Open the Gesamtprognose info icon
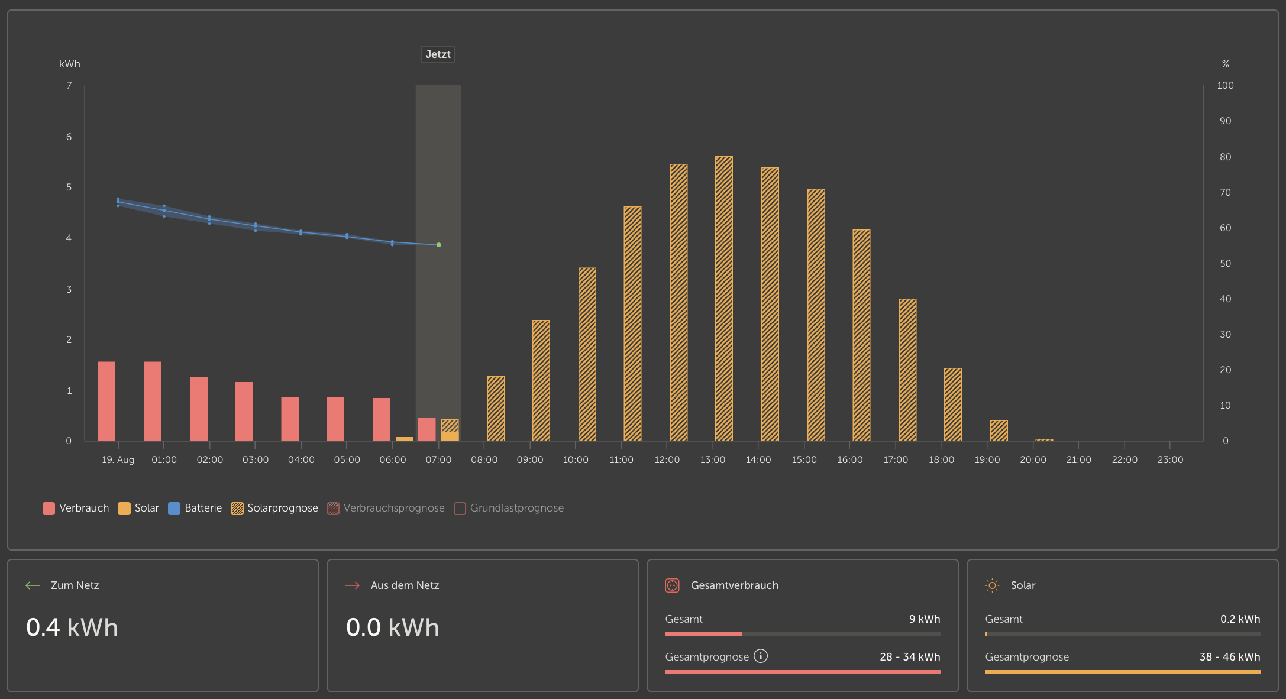 (x=761, y=656)
